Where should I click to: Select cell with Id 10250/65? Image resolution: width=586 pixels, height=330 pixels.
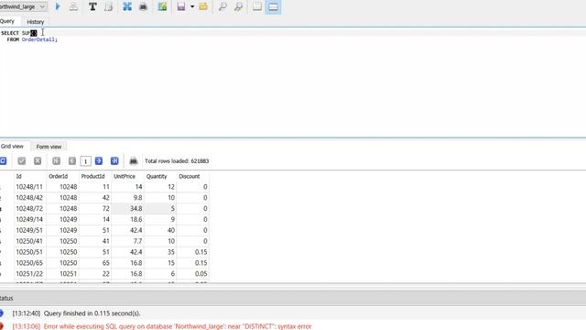pos(30,263)
